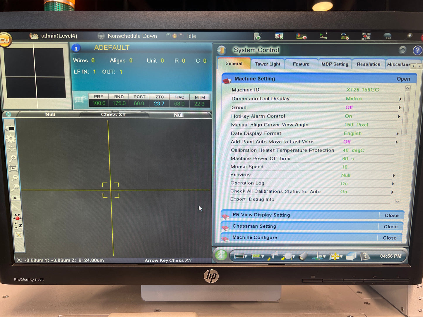Image resolution: width=423 pixels, height=317 pixels.
Task: Toggle Operation Log value On
Action: point(344,183)
